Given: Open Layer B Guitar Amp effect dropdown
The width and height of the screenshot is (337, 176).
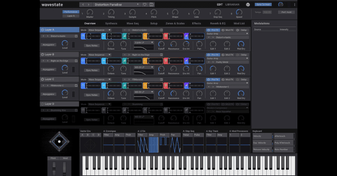Looking at the screenshot, I should 227,59.
